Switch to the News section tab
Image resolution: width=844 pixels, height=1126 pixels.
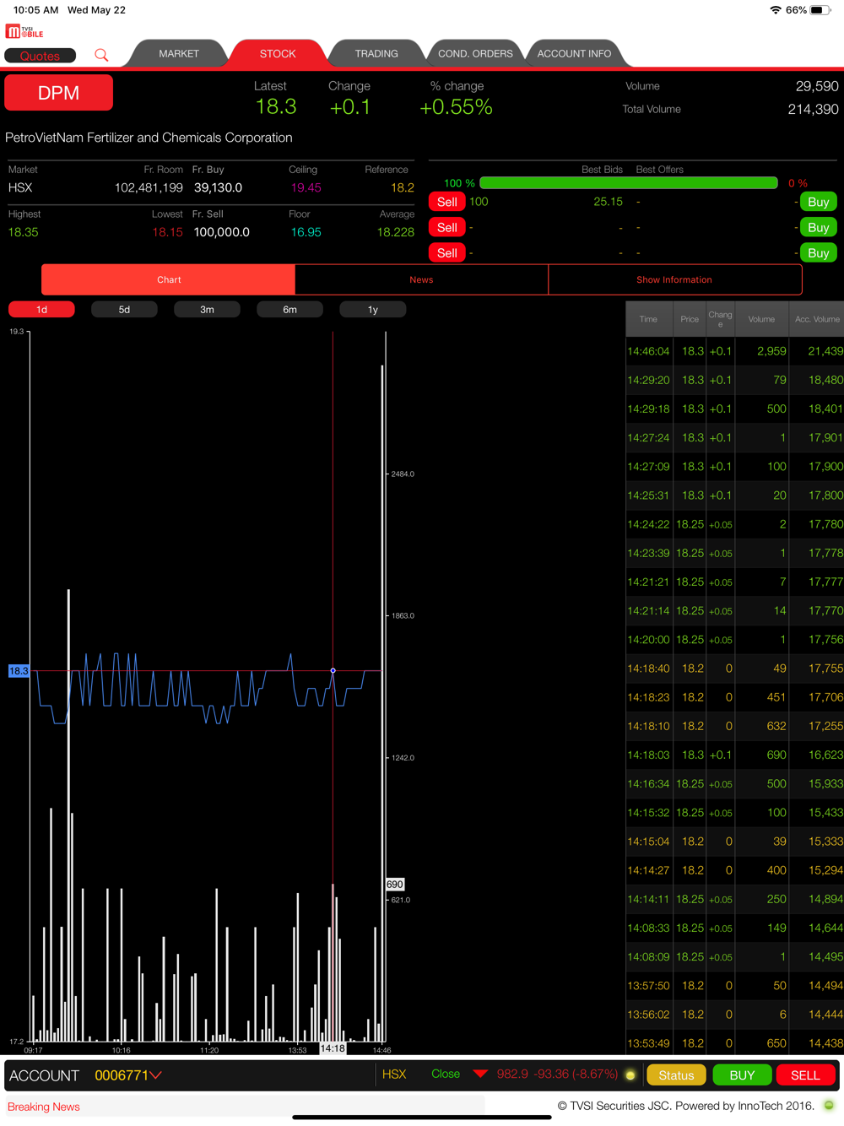[421, 279]
